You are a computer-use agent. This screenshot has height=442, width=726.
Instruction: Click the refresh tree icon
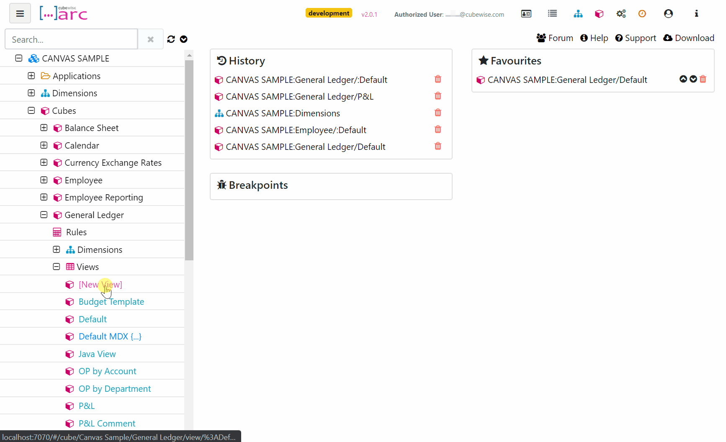(171, 39)
